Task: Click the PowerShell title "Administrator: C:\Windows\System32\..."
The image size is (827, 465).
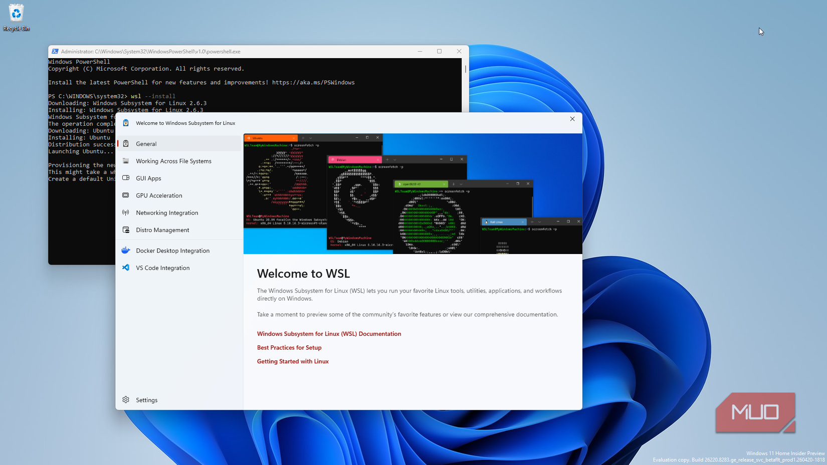Action: [x=150, y=52]
